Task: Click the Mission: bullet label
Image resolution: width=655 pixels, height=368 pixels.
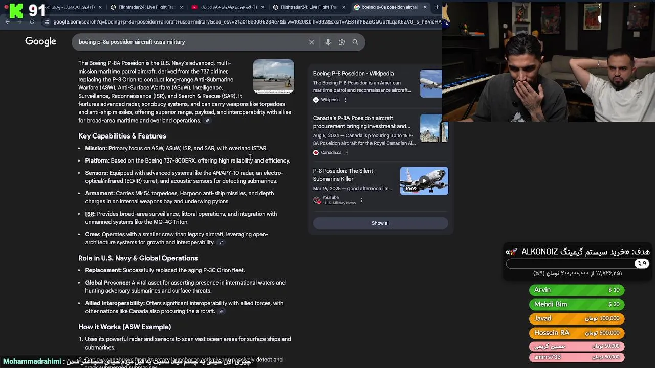Action: (96, 148)
